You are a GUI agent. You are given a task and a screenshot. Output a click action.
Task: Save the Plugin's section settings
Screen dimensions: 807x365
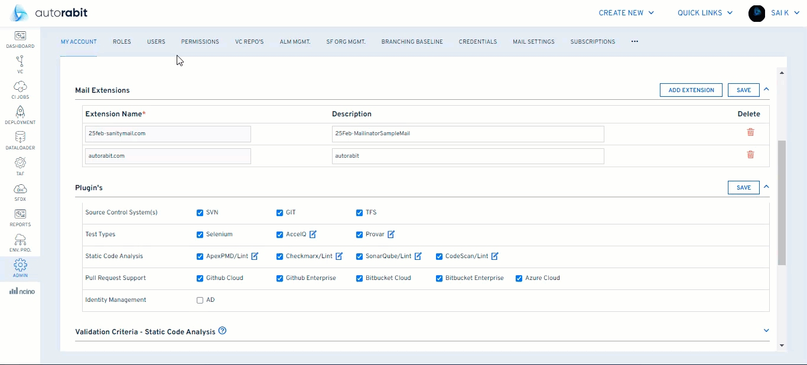pyautogui.click(x=743, y=187)
